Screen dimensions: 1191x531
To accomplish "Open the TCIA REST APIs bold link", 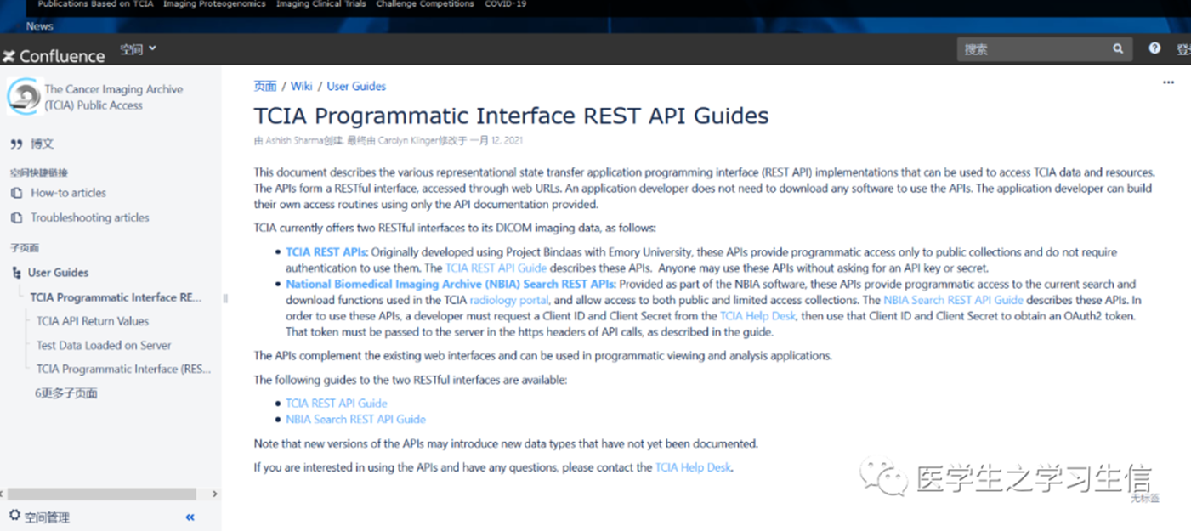I will tap(326, 252).
